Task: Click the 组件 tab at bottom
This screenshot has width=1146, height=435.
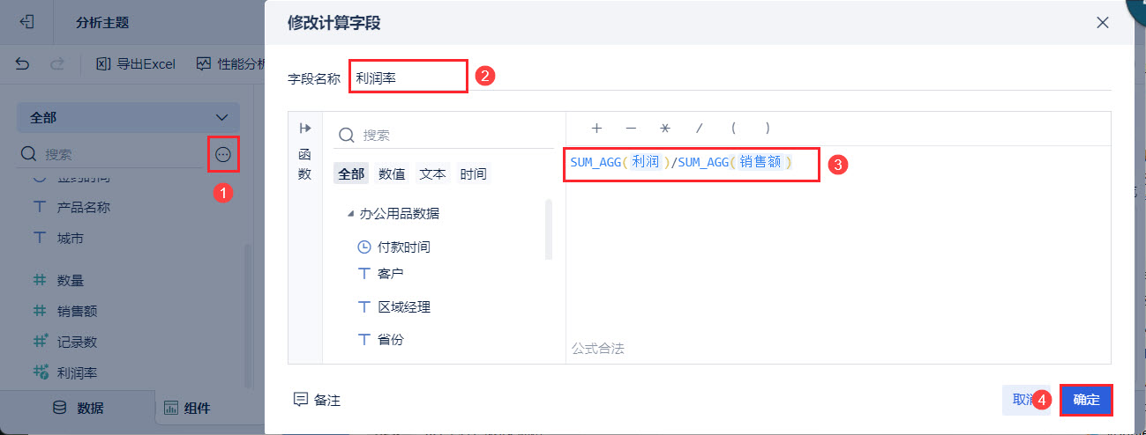Action: [x=187, y=408]
